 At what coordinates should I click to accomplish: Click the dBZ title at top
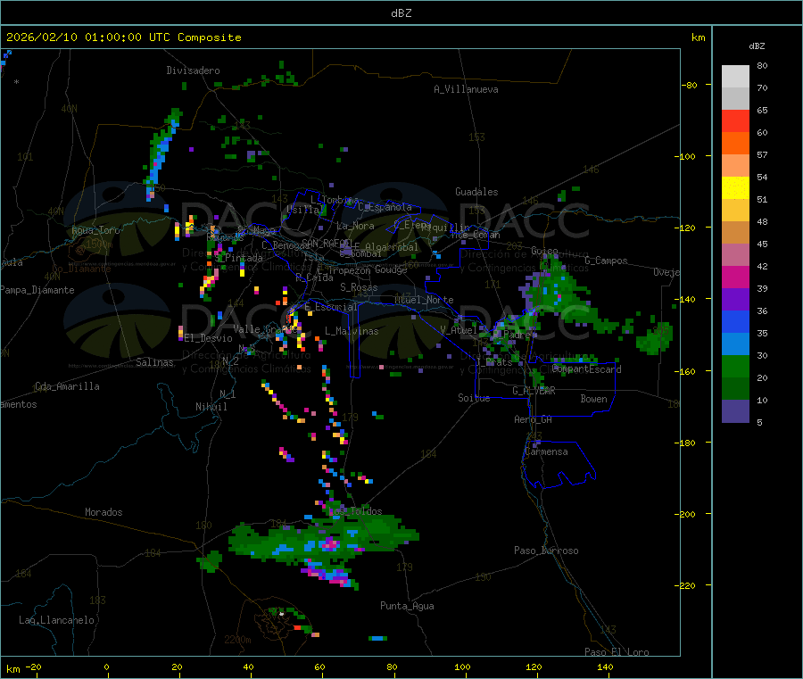point(401,13)
